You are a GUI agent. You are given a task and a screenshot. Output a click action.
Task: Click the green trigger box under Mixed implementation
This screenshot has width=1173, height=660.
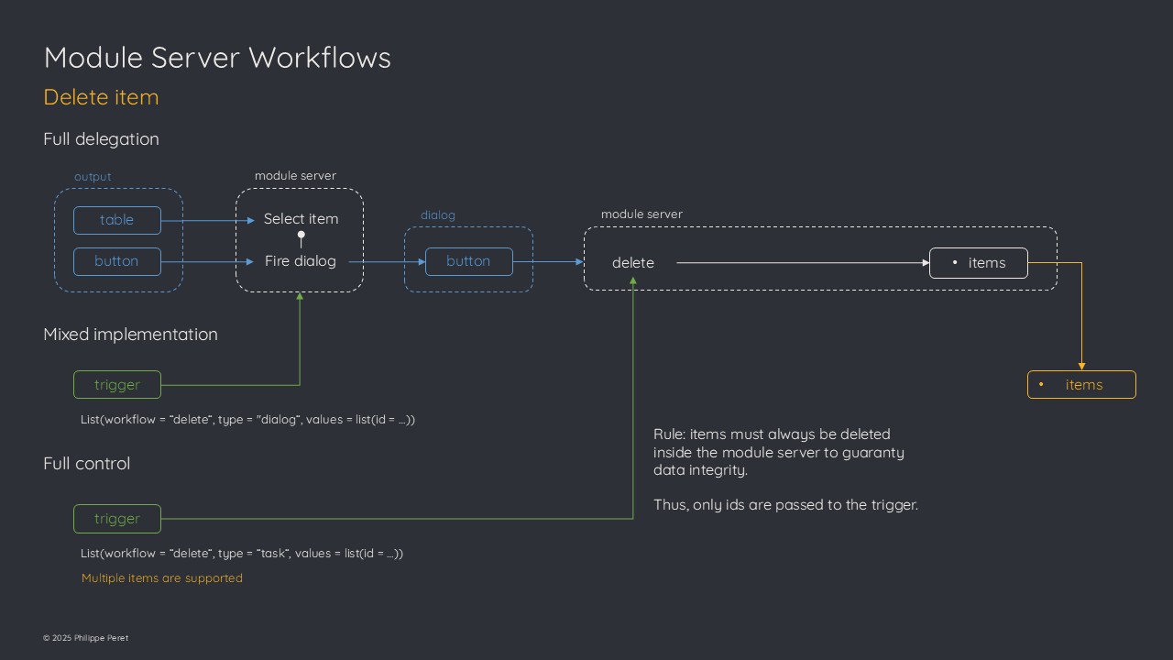(x=117, y=385)
